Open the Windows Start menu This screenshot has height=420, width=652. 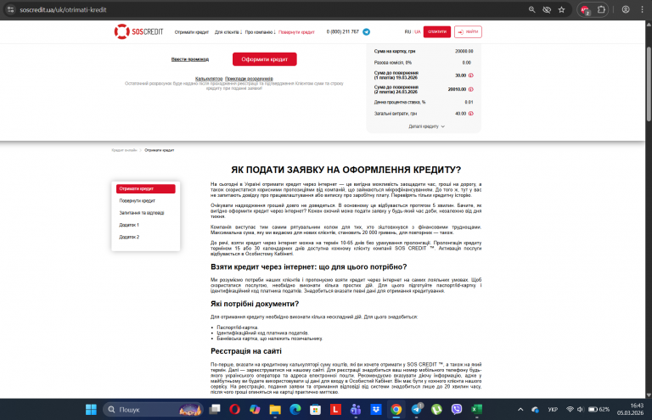pyautogui.click(x=91, y=410)
